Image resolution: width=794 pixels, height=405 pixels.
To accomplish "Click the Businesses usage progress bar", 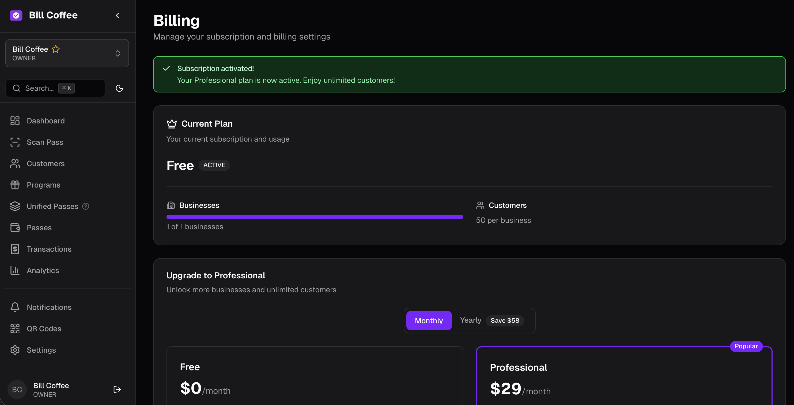I will pos(314,217).
